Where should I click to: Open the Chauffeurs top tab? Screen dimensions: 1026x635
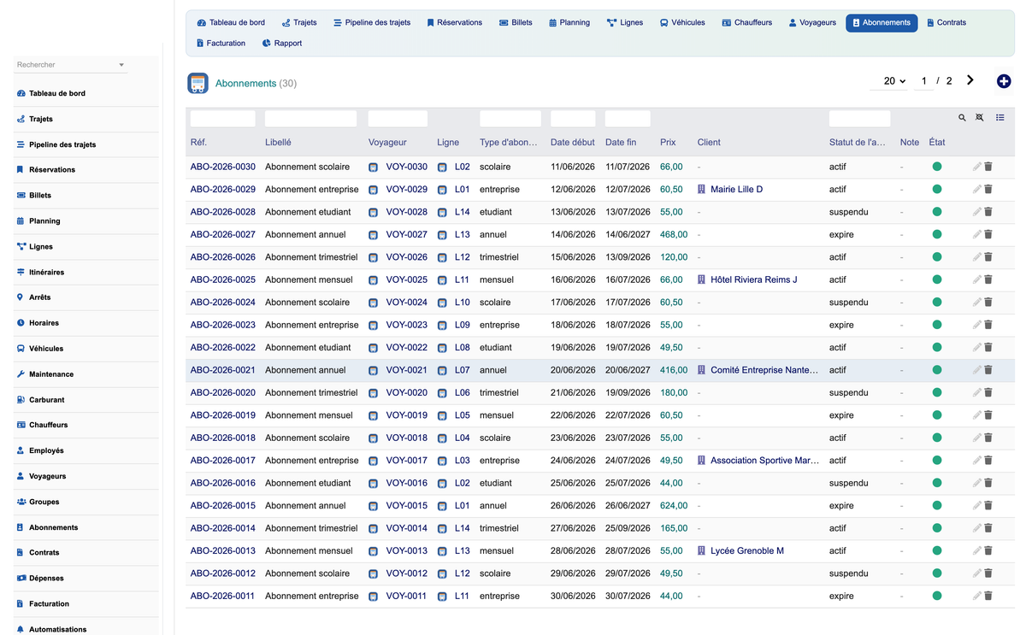(x=747, y=22)
